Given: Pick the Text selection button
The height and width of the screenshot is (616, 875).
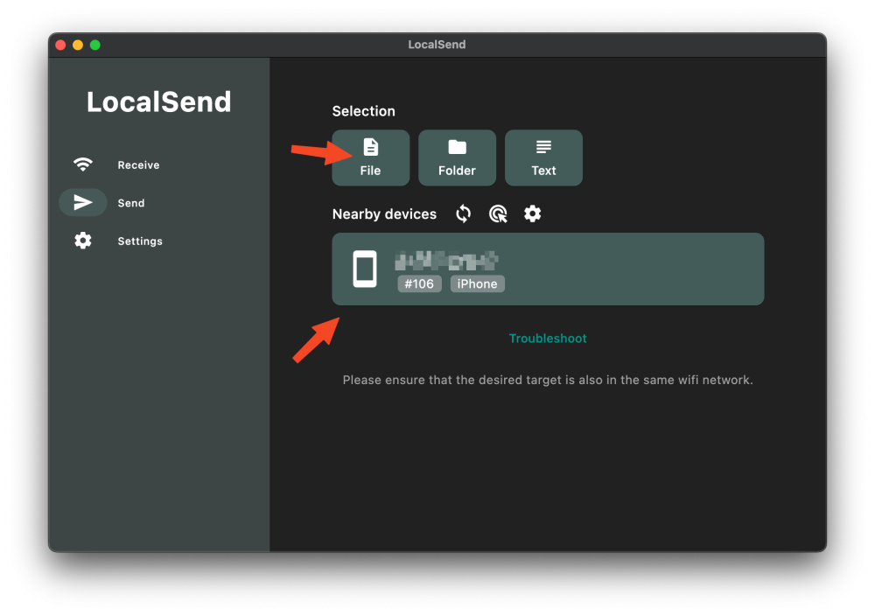Looking at the screenshot, I should point(543,157).
